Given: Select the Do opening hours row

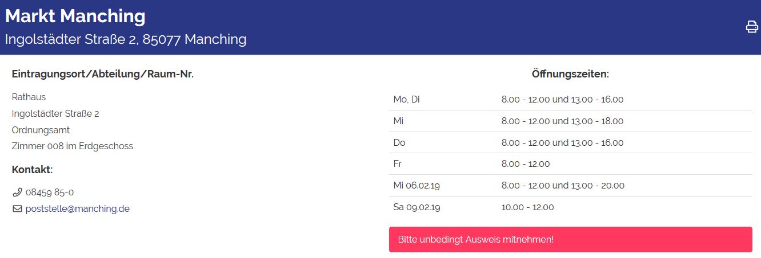Looking at the screenshot, I should click(570, 143).
